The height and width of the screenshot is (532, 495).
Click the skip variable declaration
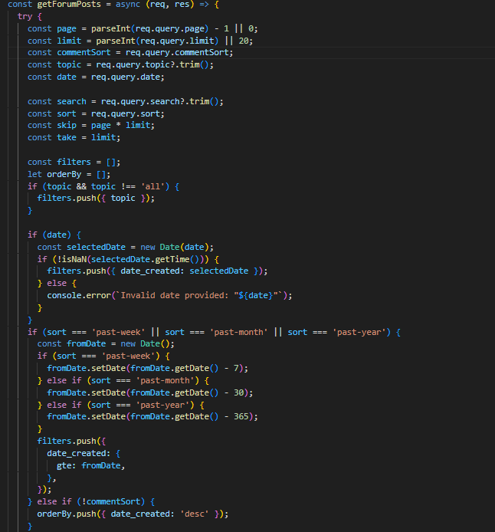[66, 125]
